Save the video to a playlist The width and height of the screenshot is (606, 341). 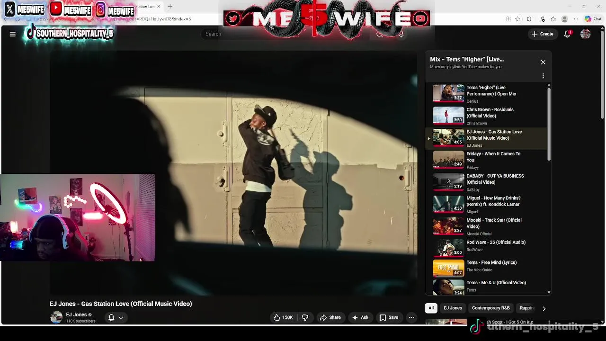coord(389,317)
